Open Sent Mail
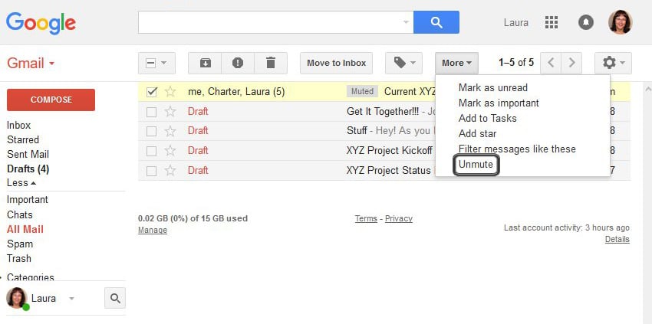This screenshot has width=652, height=324. (x=28, y=154)
